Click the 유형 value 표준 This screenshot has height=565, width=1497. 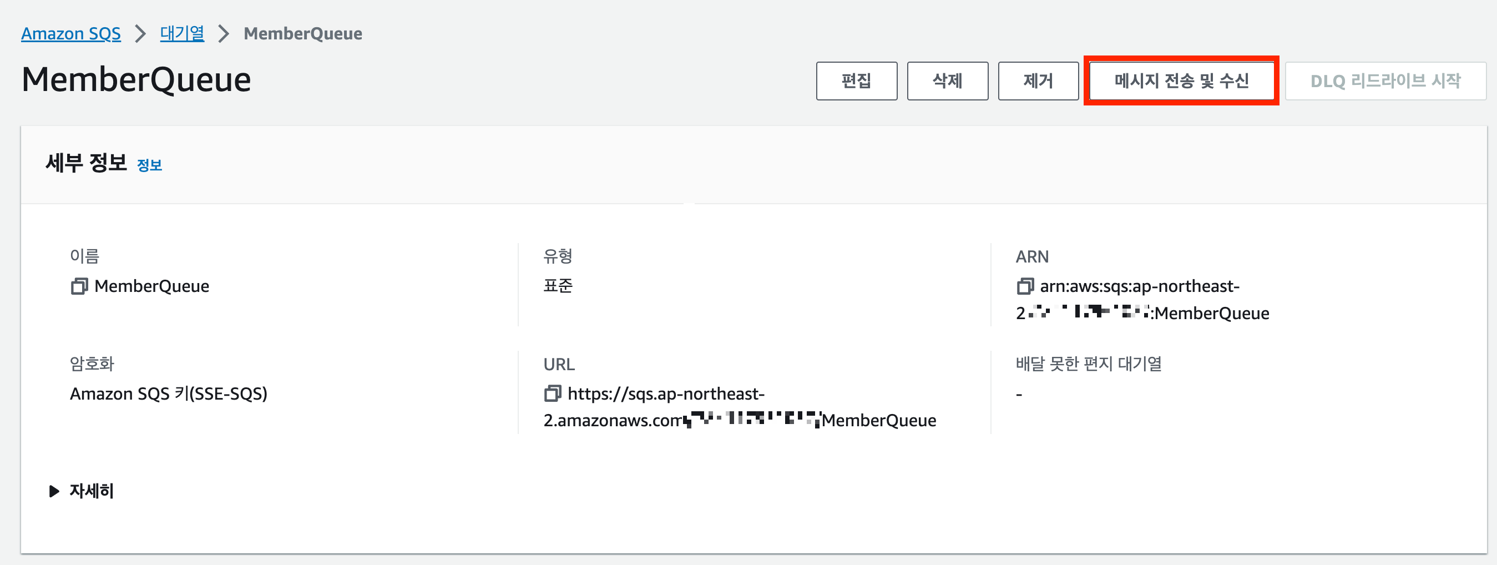click(x=559, y=285)
